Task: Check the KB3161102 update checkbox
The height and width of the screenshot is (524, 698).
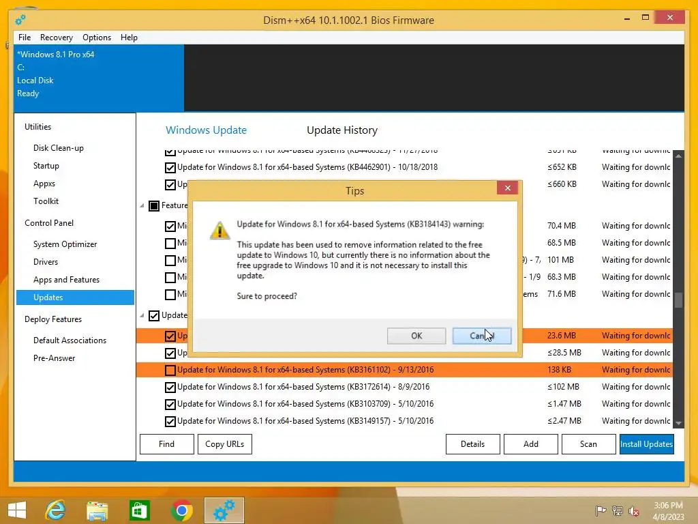Action: [170, 370]
